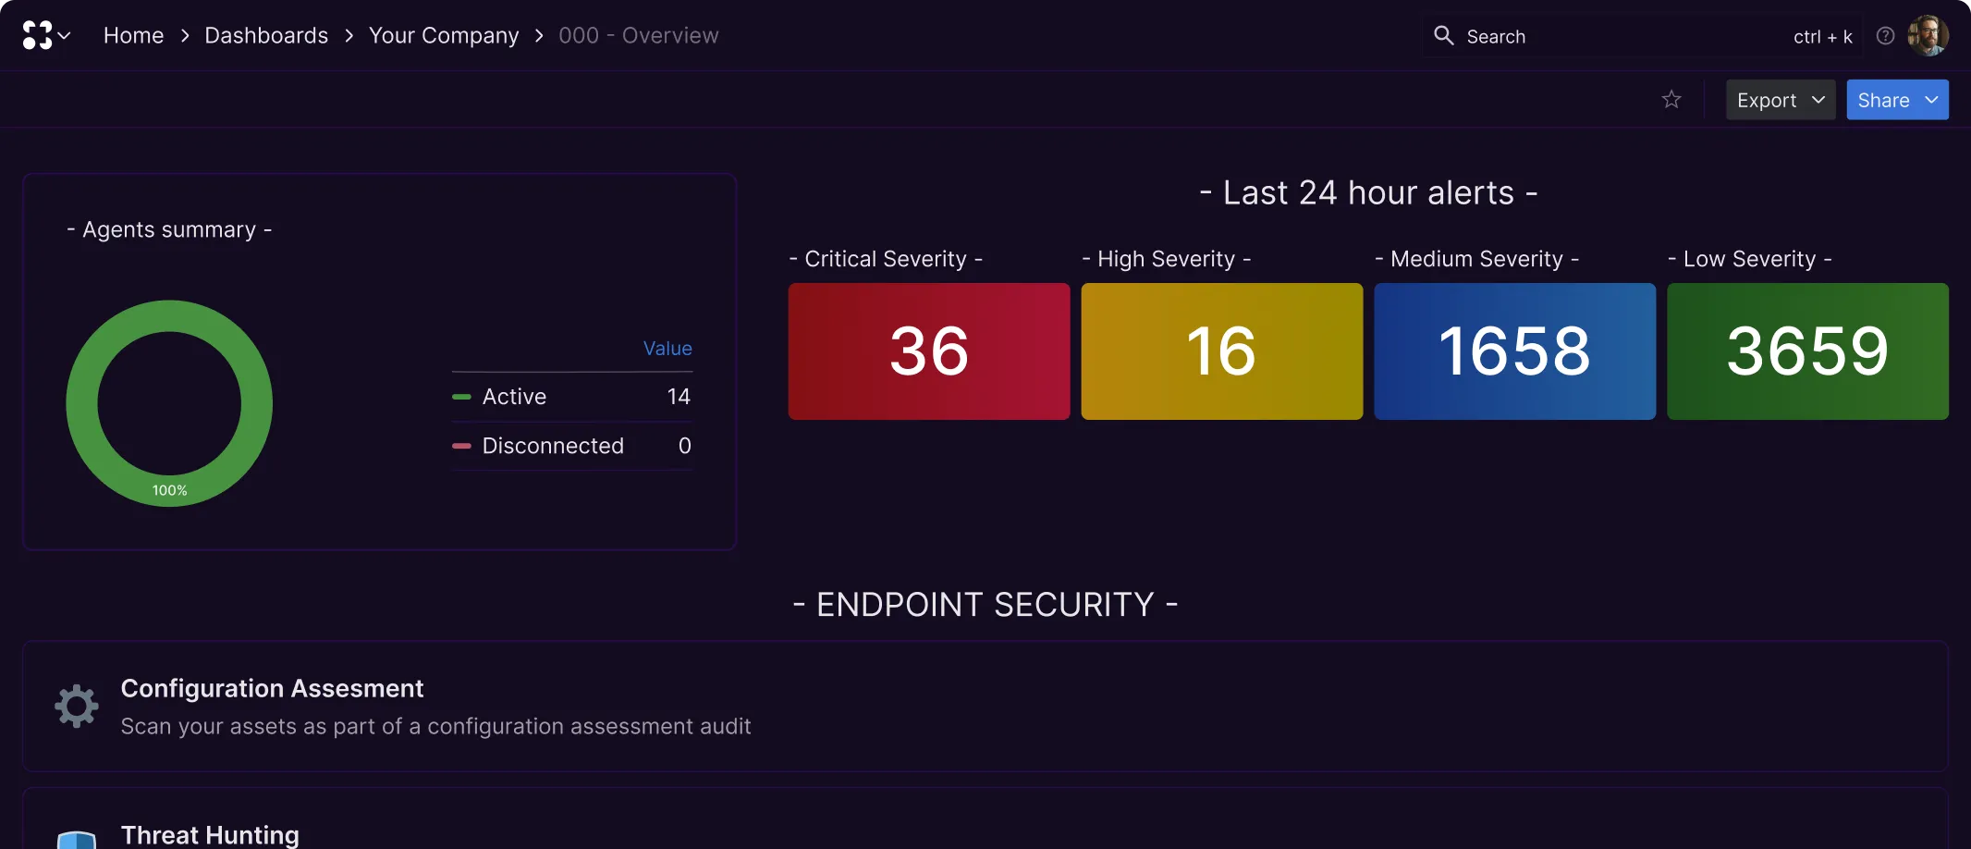
Task: Open Threat Hunting link
Action: [210, 835]
